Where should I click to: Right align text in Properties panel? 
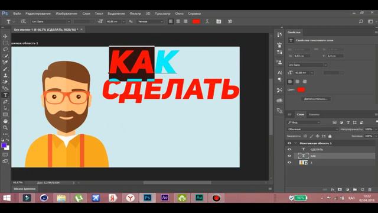[305, 82]
